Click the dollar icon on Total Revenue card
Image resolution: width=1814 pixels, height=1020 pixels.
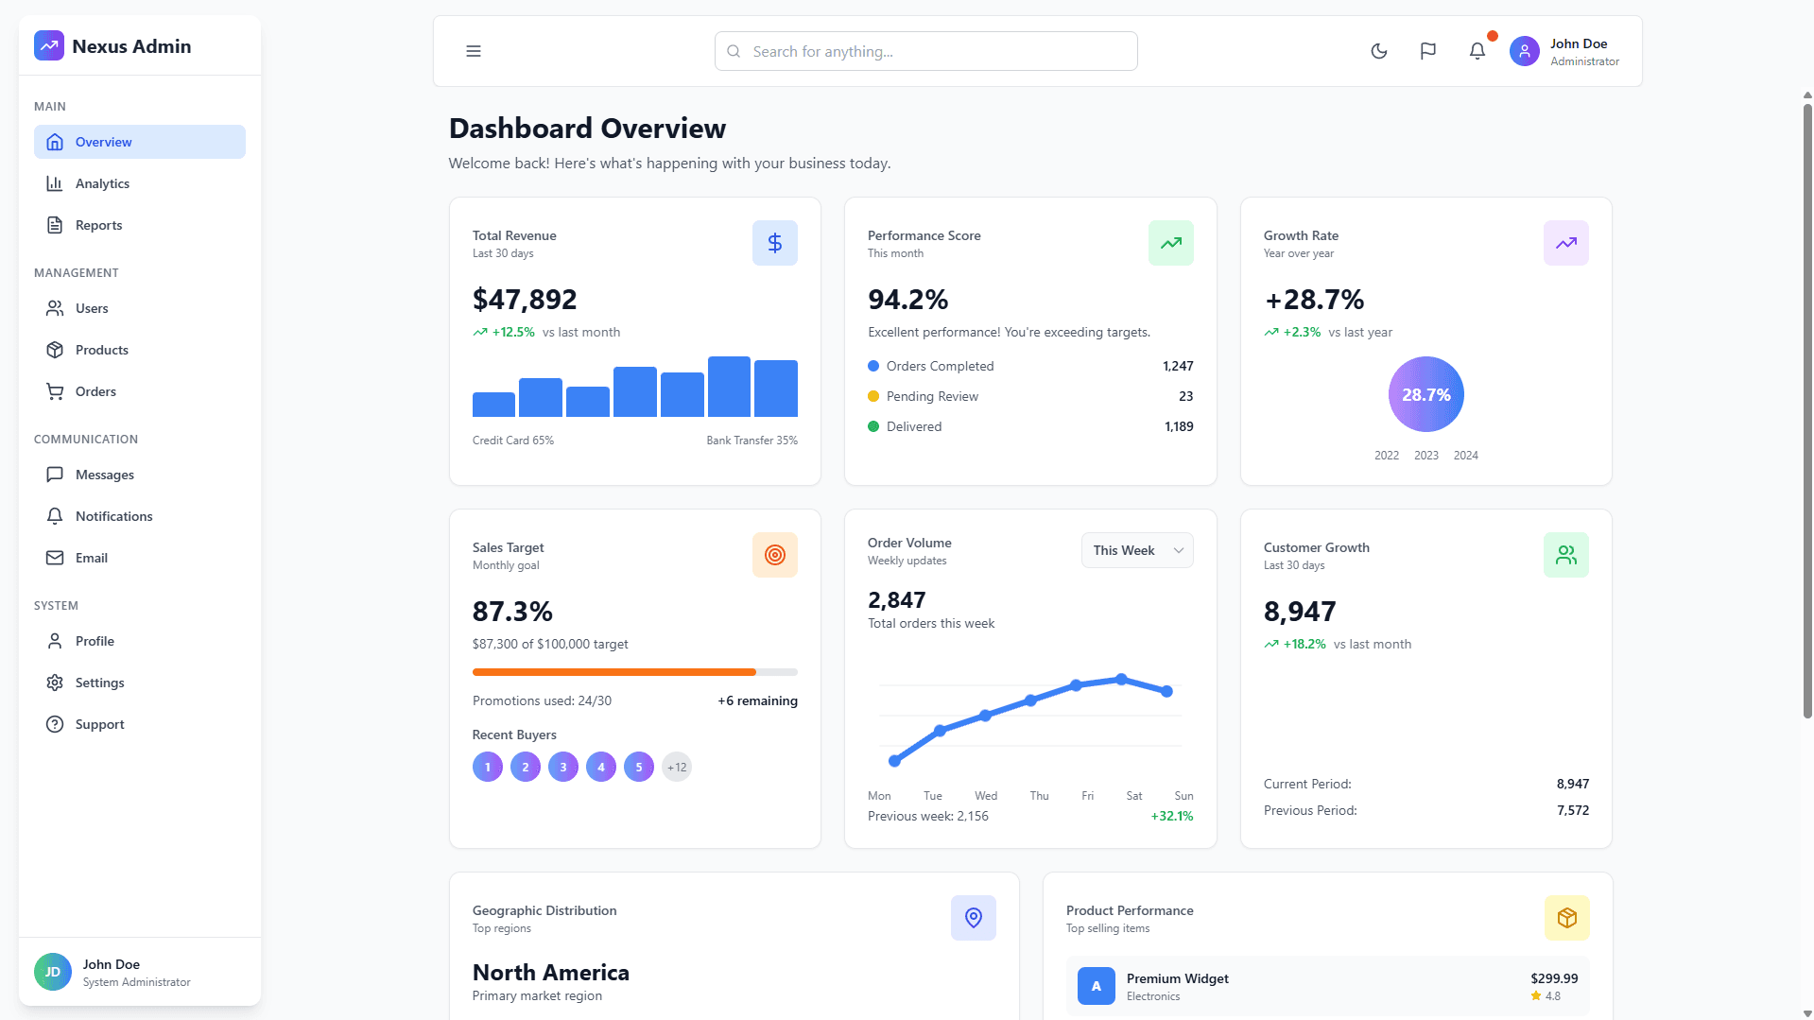click(x=774, y=243)
